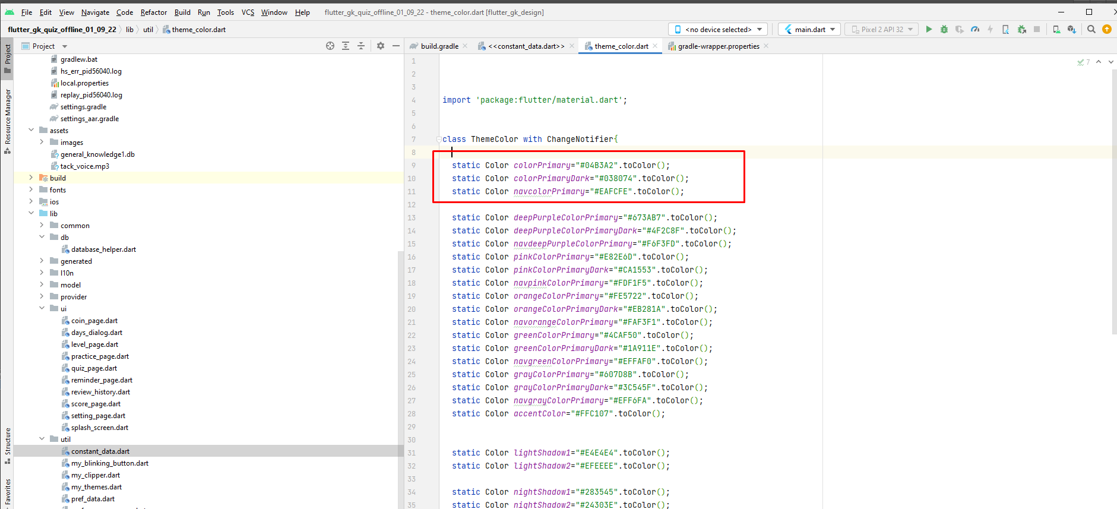Image resolution: width=1117 pixels, height=509 pixels.
Task: Fold the ThemeColor class at gutter
Action: tap(439, 140)
